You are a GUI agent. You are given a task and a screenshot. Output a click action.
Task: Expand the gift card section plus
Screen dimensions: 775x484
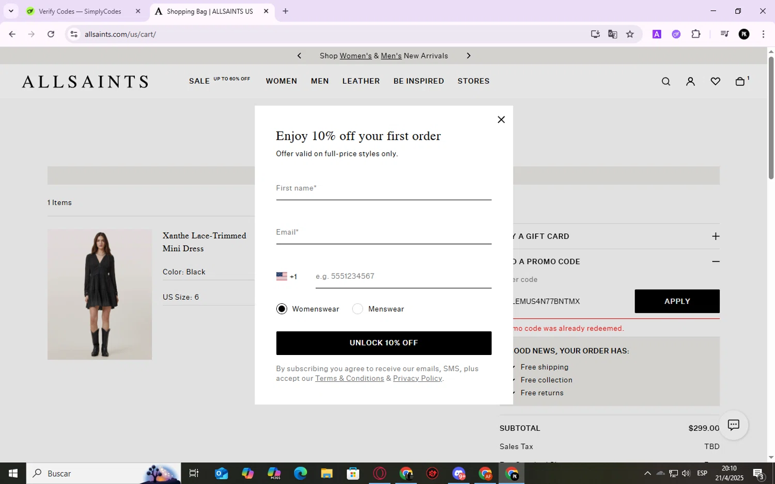pyautogui.click(x=715, y=236)
